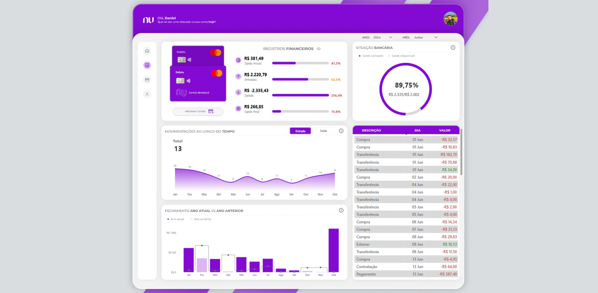Click the 89,75% donut chart value
Viewport: 598px width, 293px height.
407,85
